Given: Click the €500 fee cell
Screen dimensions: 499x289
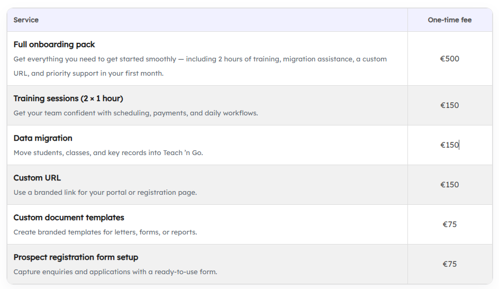Looking at the screenshot, I should coord(450,59).
